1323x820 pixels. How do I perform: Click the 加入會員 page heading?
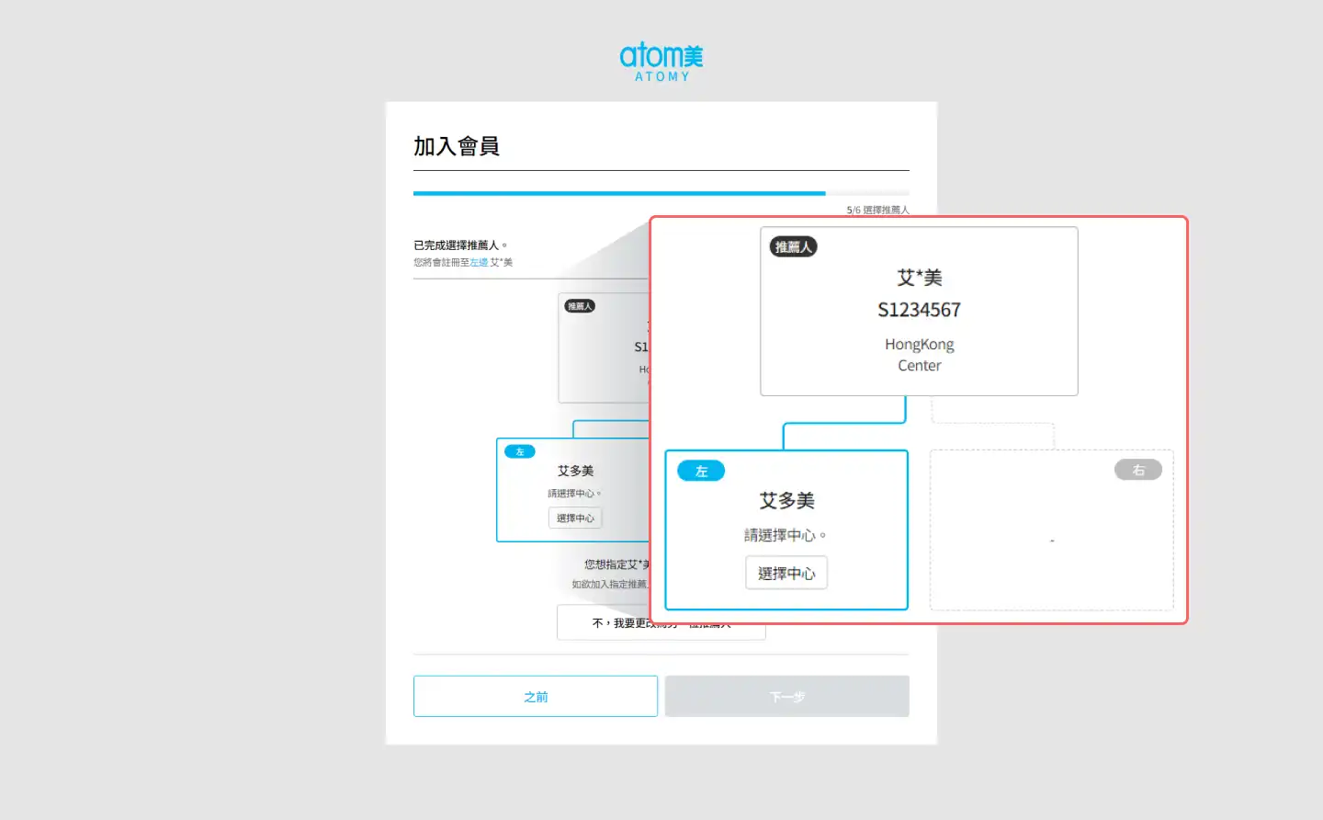(457, 146)
